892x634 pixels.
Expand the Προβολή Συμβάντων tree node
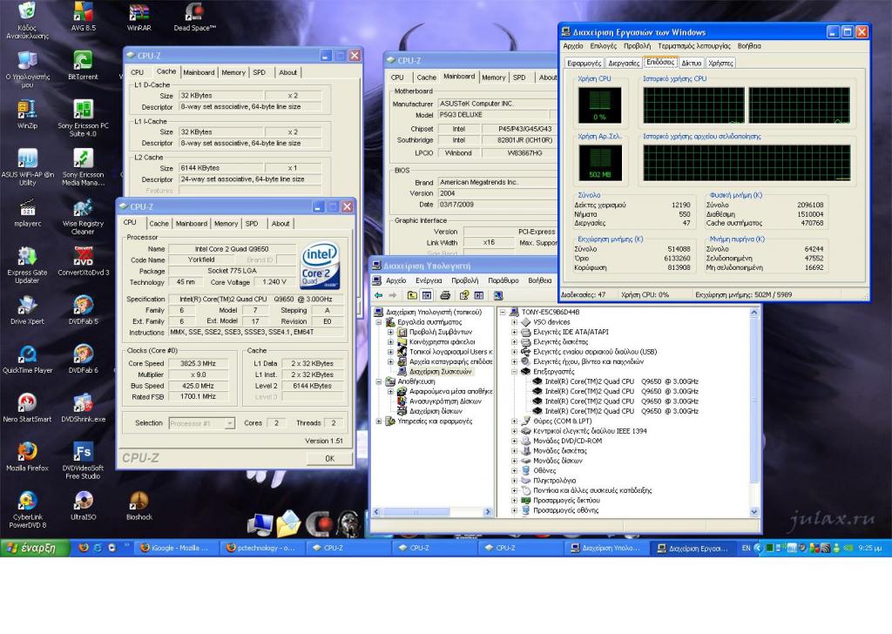390,332
